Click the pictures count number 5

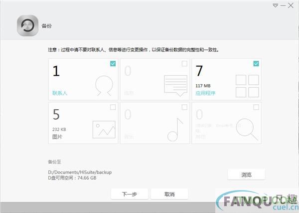56,114
